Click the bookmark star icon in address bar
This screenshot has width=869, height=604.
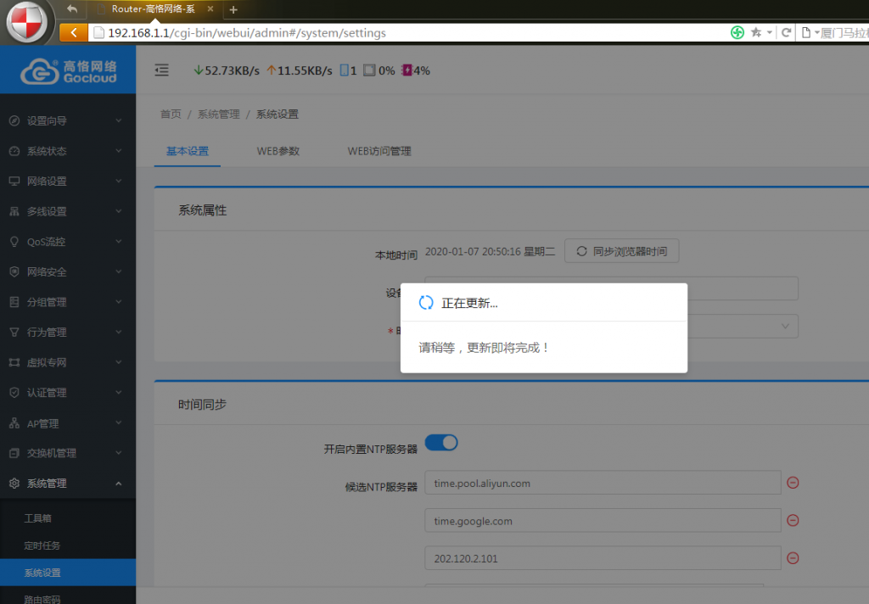[756, 33]
